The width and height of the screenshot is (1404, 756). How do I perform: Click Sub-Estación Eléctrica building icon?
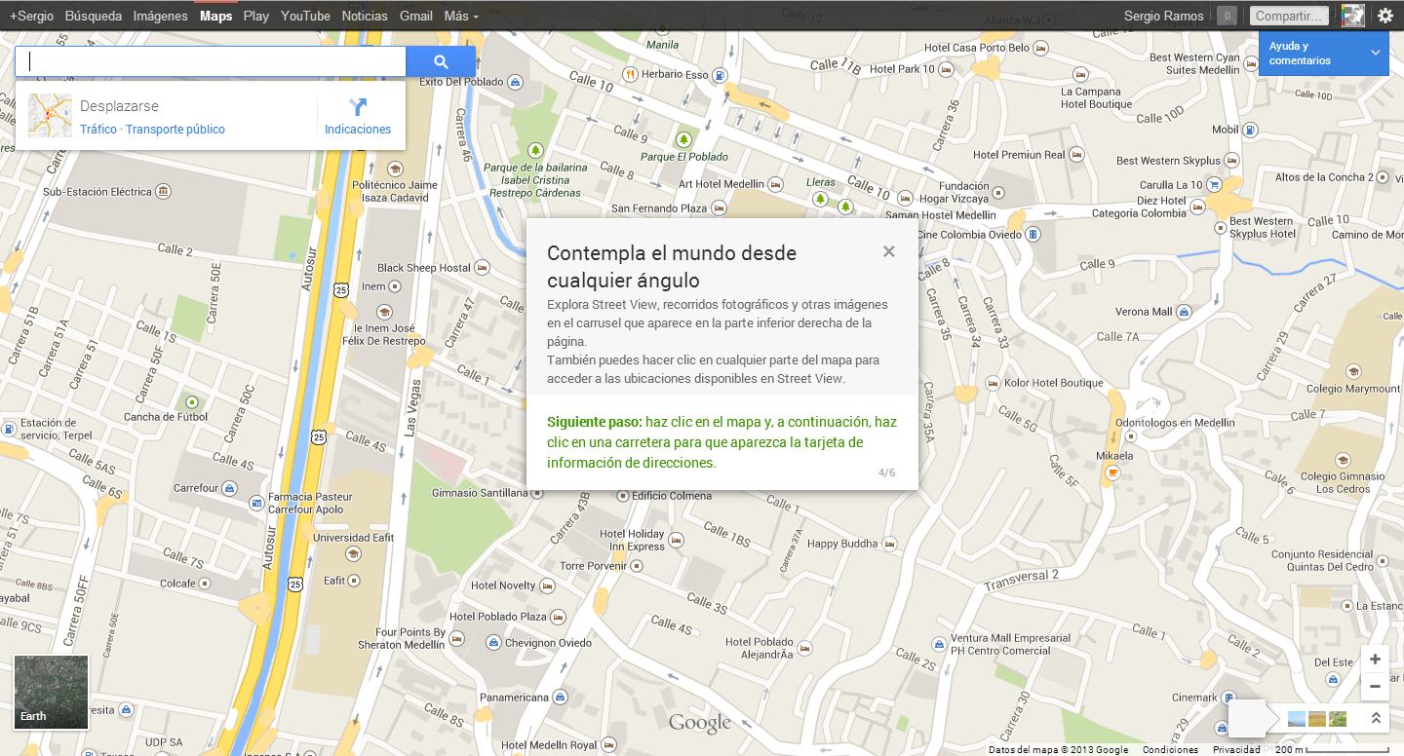pyautogui.click(x=163, y=191)
